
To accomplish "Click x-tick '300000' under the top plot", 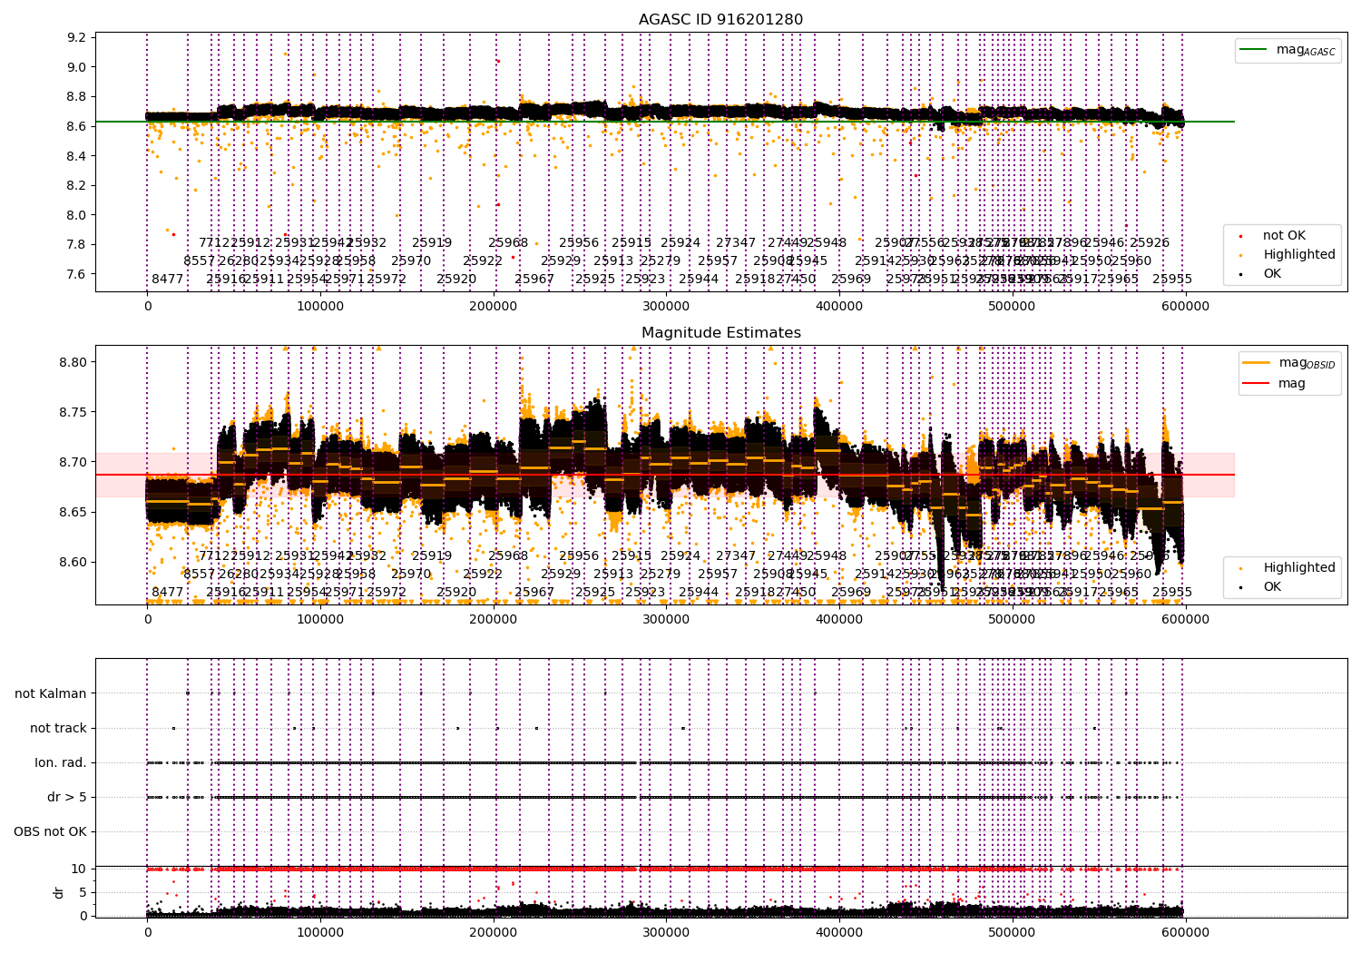I will [667, 307].
